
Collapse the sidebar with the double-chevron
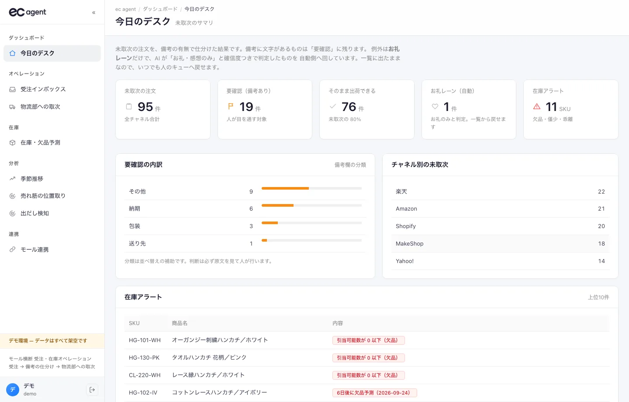[x=93, y=13]
